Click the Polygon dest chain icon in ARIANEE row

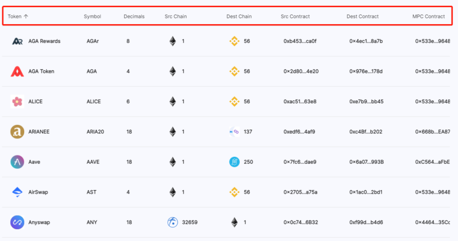[x=234, y=132]
